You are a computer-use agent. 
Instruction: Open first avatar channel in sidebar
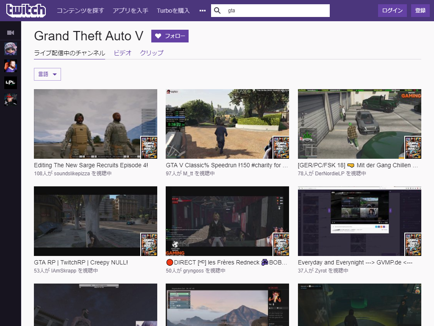pyautogui.click(x=11, y=49)
